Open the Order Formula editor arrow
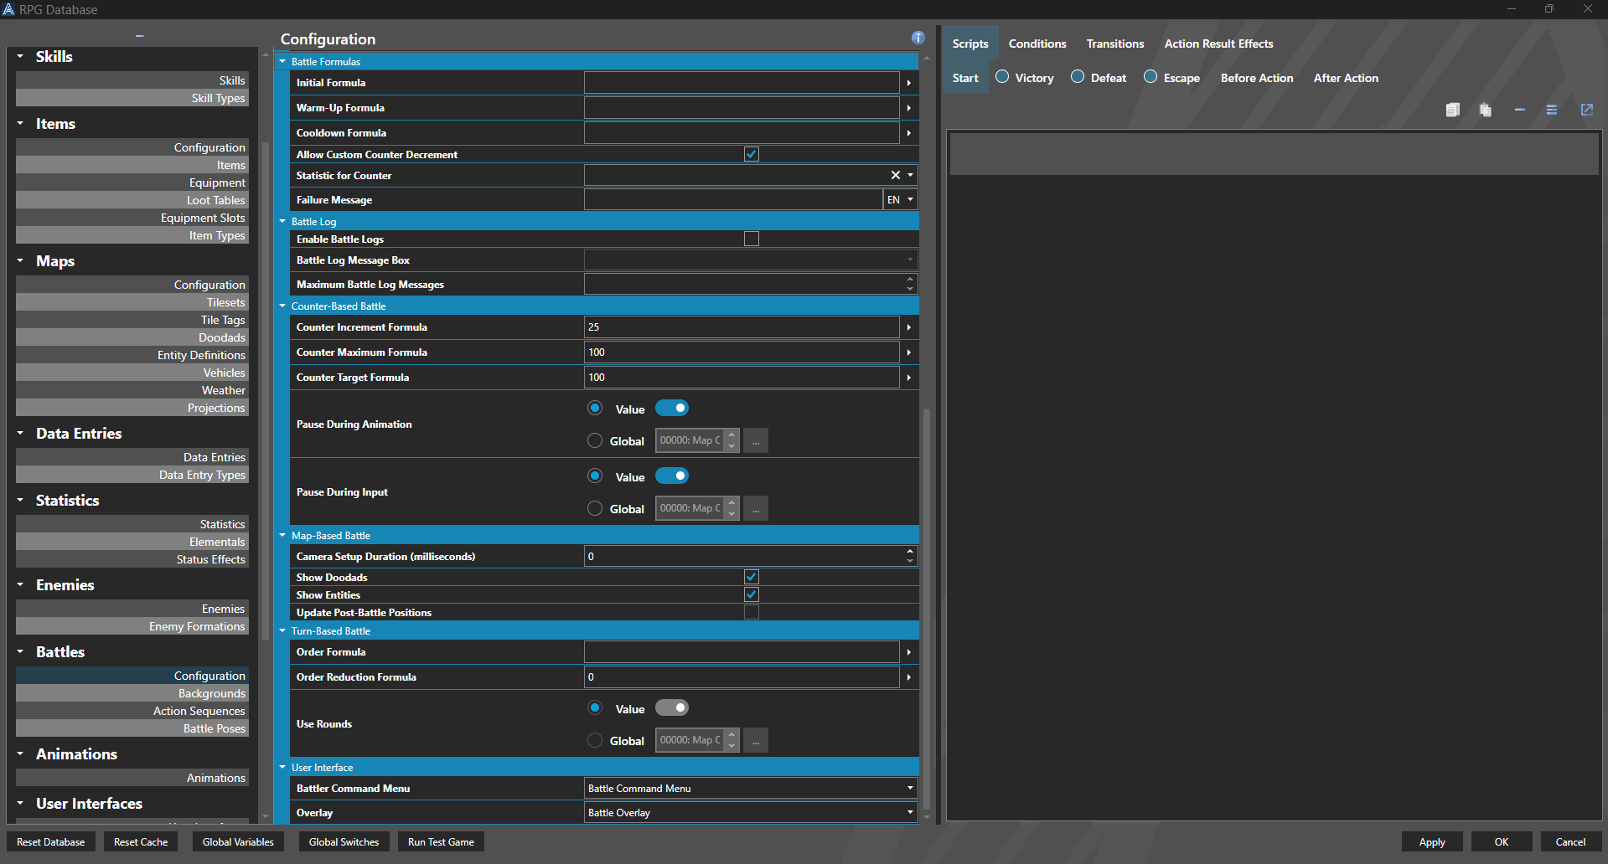This screenshot has width=1608, height=864. [x=908, y=651]
